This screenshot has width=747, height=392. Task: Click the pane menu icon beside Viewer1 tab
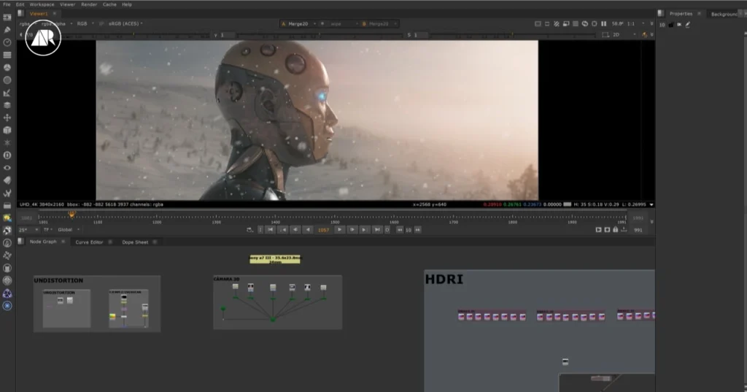(20, 13)
